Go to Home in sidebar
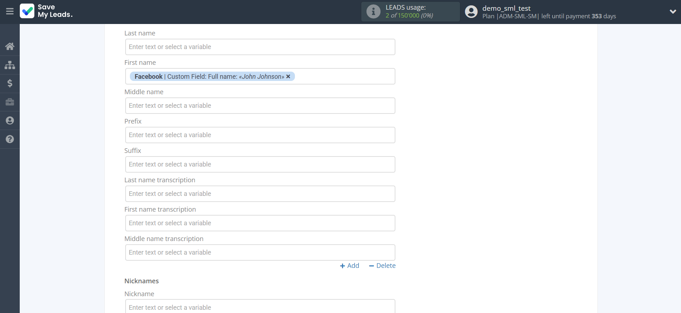The width and height of the screenshot is (681, 313). coord(10,46)
